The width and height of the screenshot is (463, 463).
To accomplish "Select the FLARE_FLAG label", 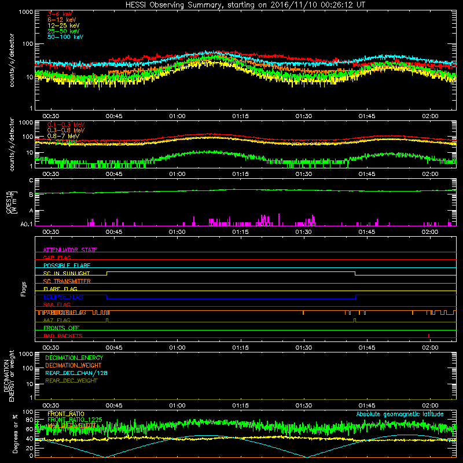I will coord(60,289).
